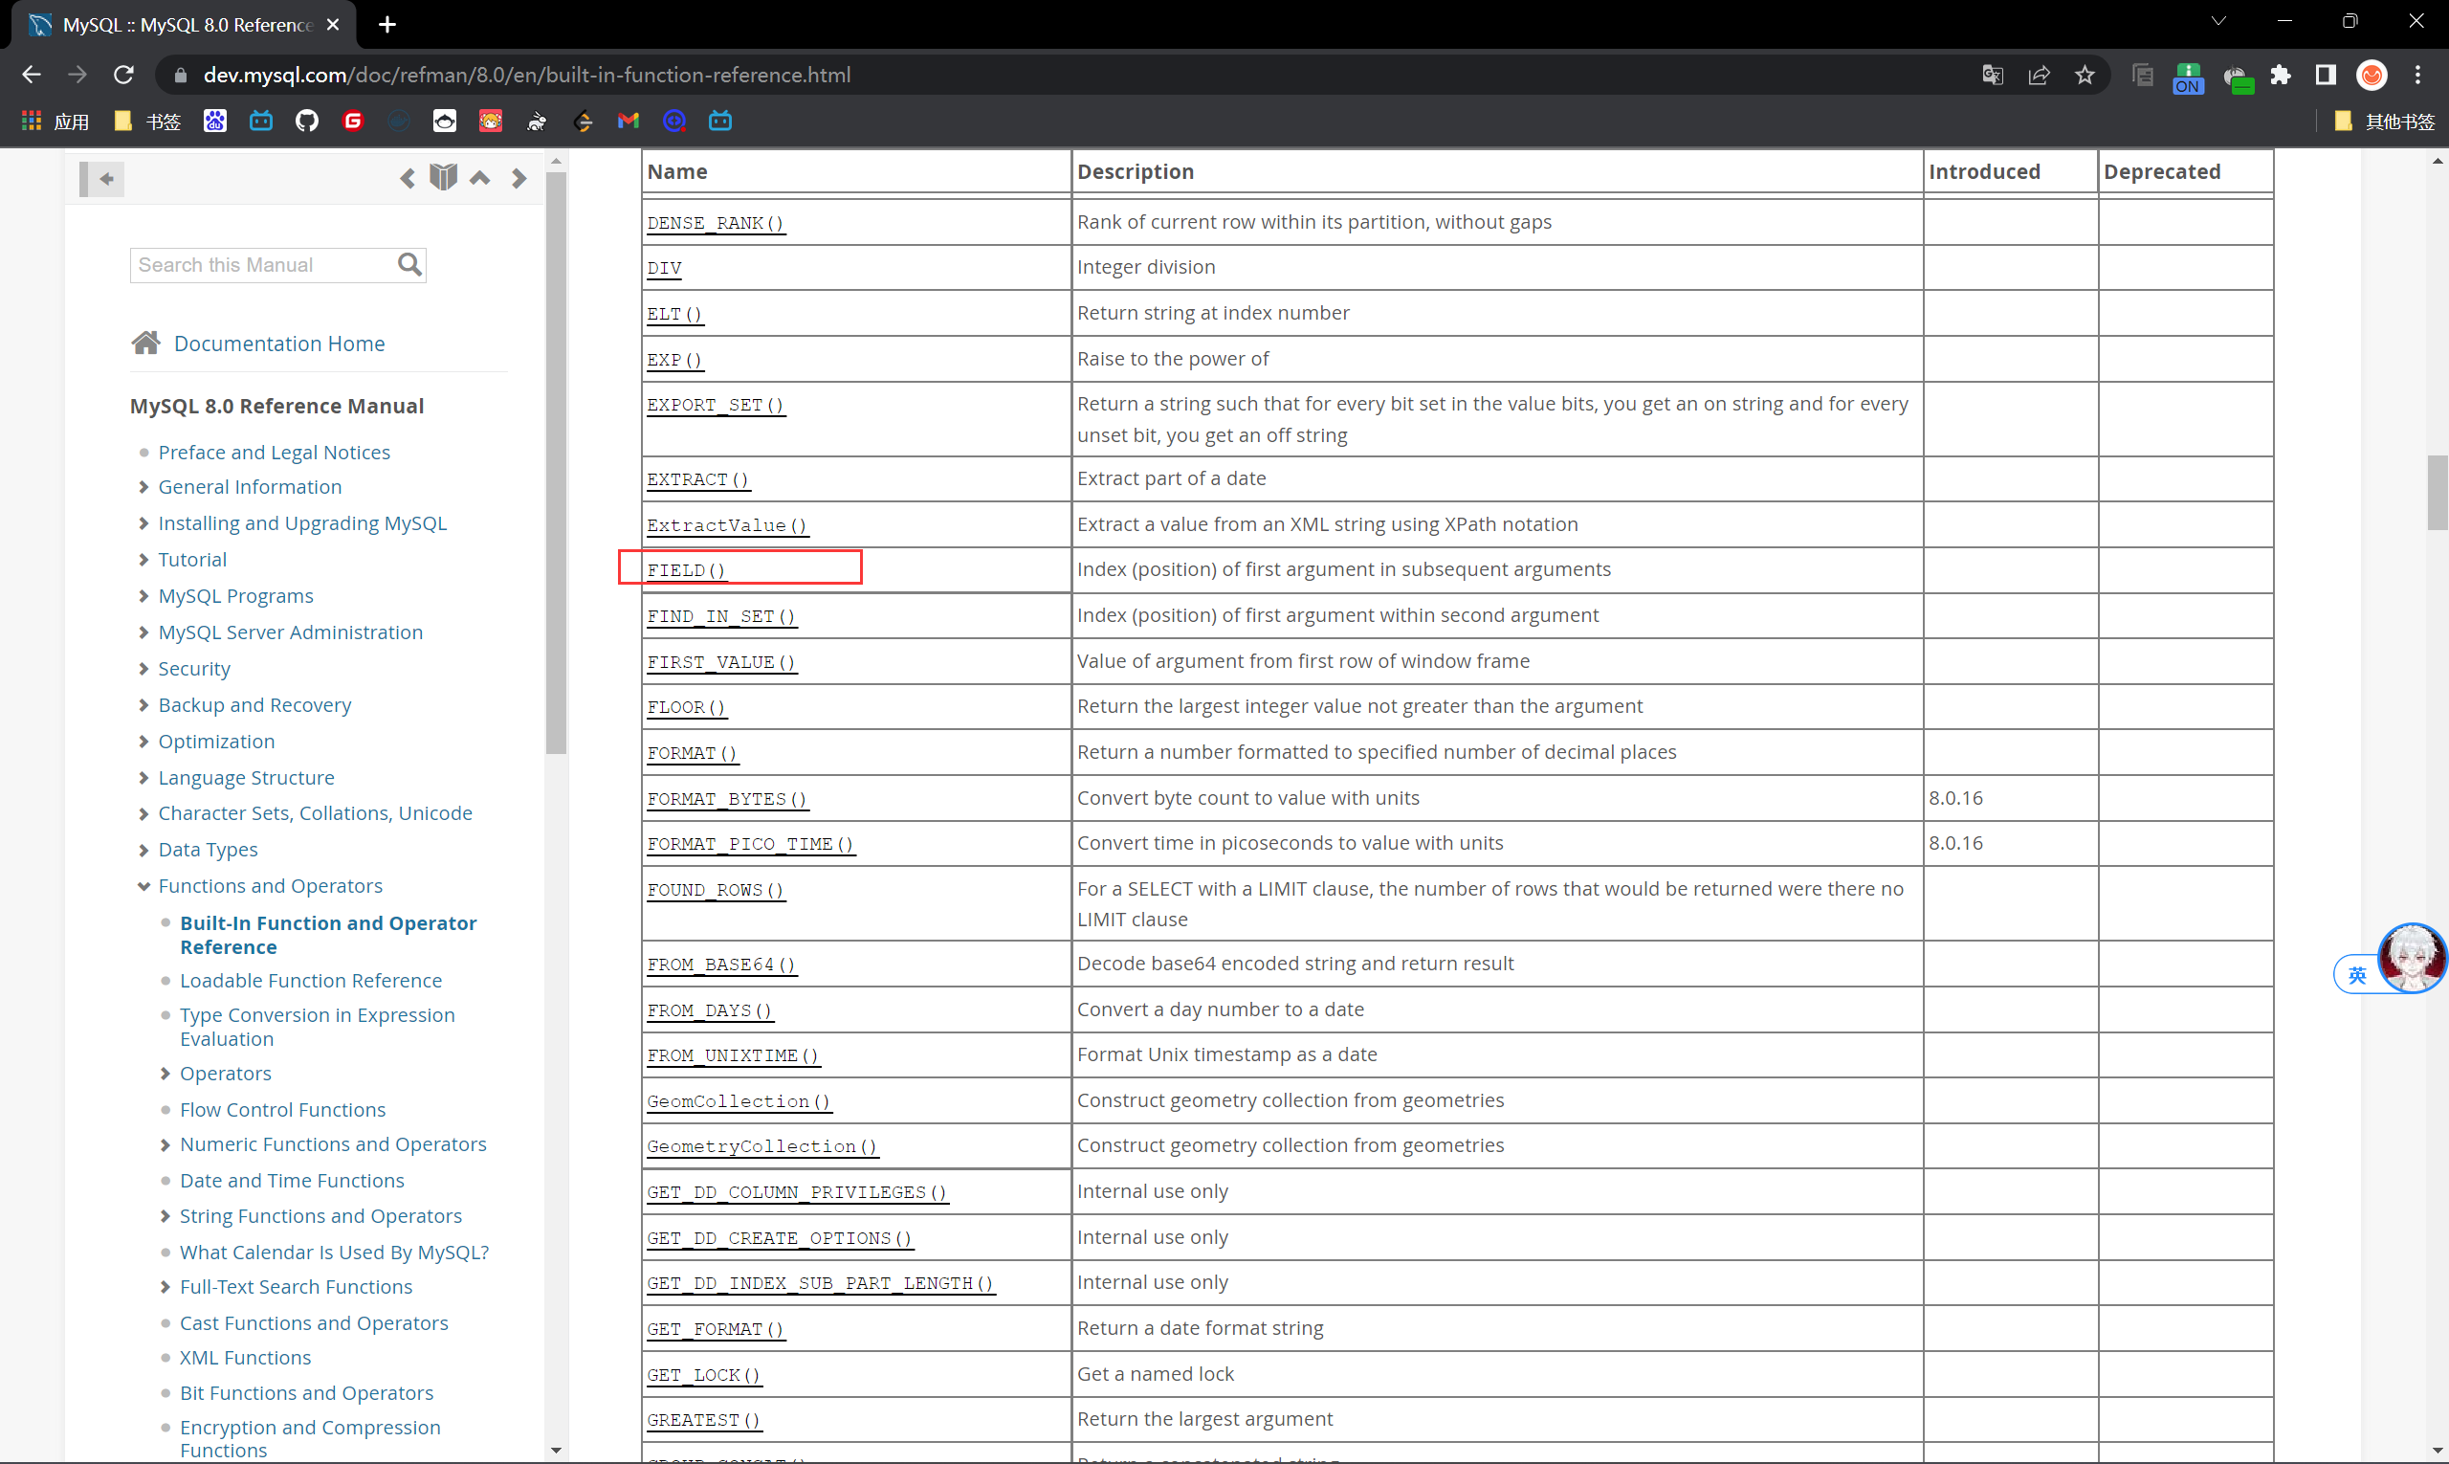This screenshot has width=2449, height=1464.
Task: Click the search magnifier icon
Action: [409, 264]
